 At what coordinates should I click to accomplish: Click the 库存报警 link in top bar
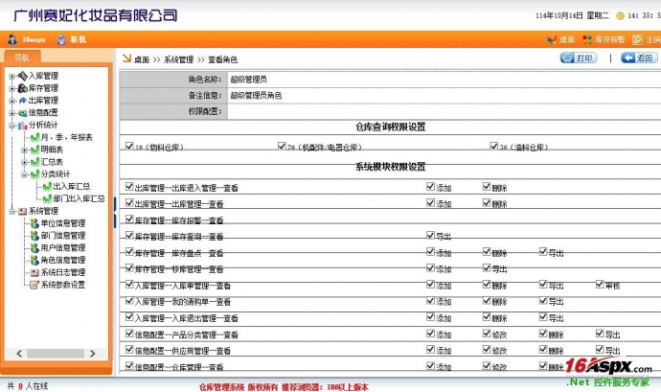pos(609,39)
